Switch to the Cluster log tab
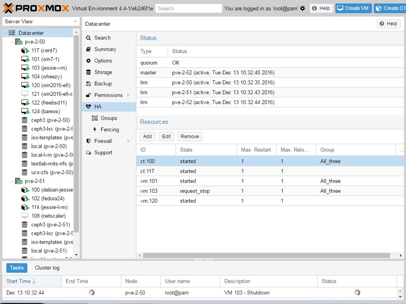This screenshot has height=304, width=406. [47, 268]
